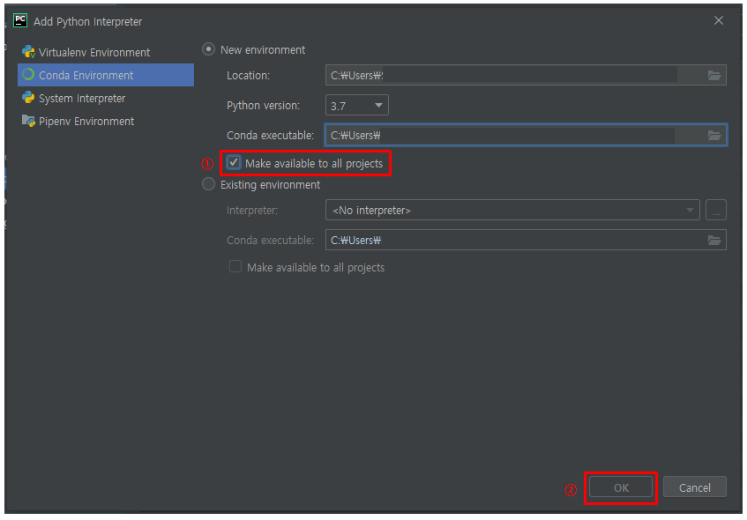Image resolution: width=747 pixels, height=520 pixels.
Task: Click the Pipenv folder icon
Action: click(28, 121)
